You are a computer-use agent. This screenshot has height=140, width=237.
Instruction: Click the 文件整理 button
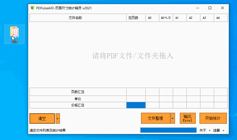point(156,118)
